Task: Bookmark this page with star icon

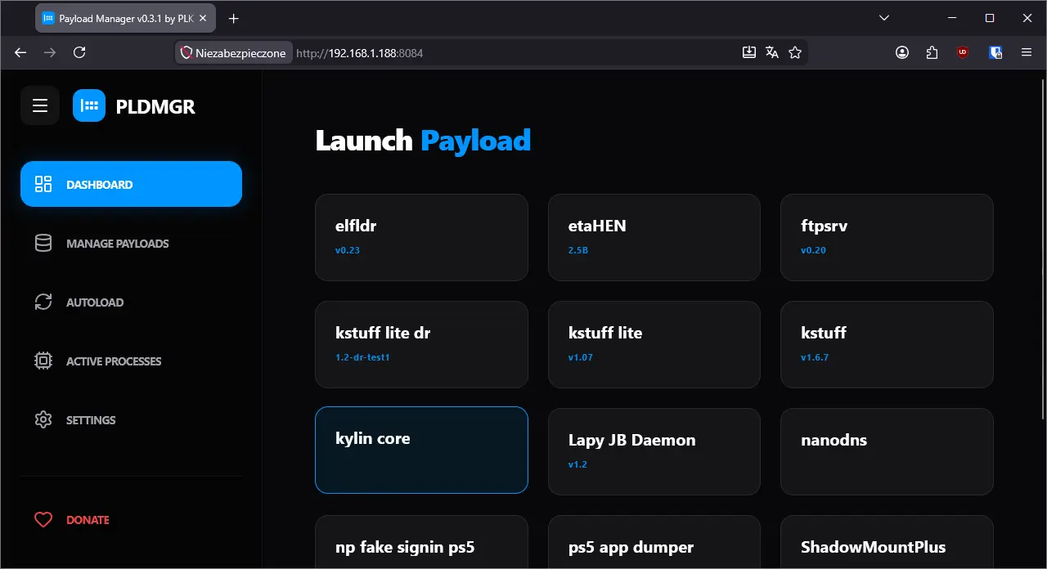Action: click(794, 52)
